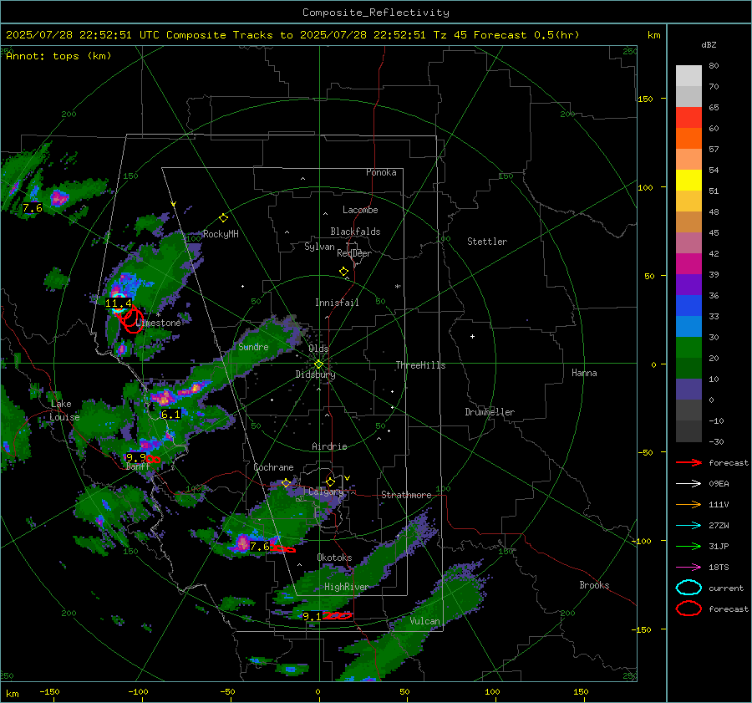
Task: Click the yellow diamond marker at Didsbury
Action: (x=318, y=364)
